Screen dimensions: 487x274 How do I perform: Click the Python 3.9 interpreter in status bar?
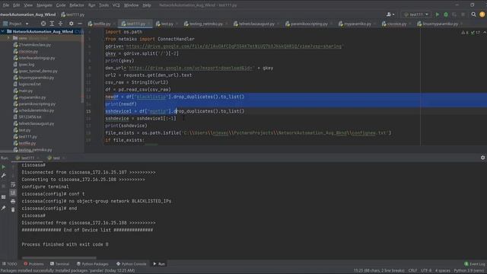(x=469, y=271)
